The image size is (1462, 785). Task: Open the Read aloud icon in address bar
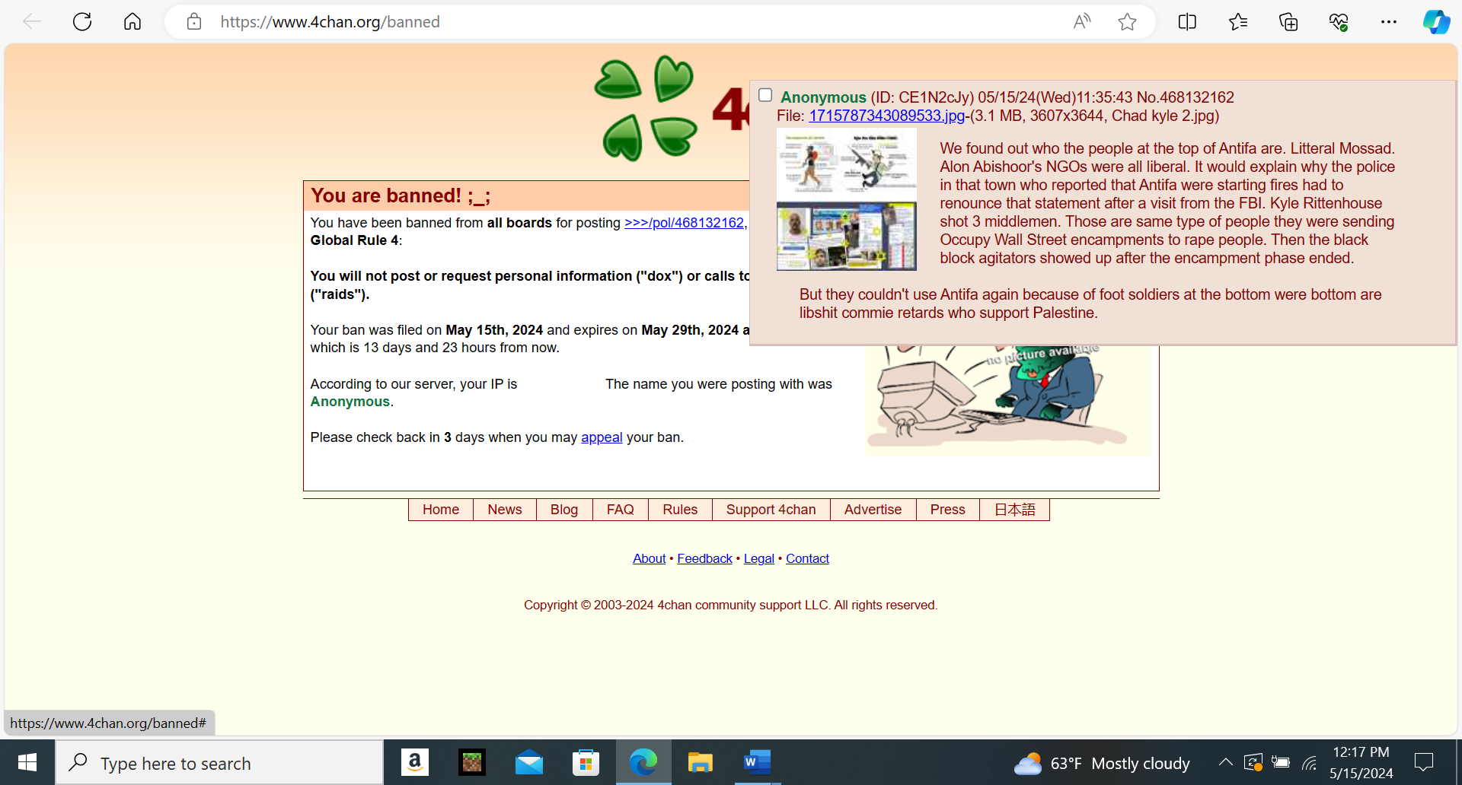click(1081, 21)
